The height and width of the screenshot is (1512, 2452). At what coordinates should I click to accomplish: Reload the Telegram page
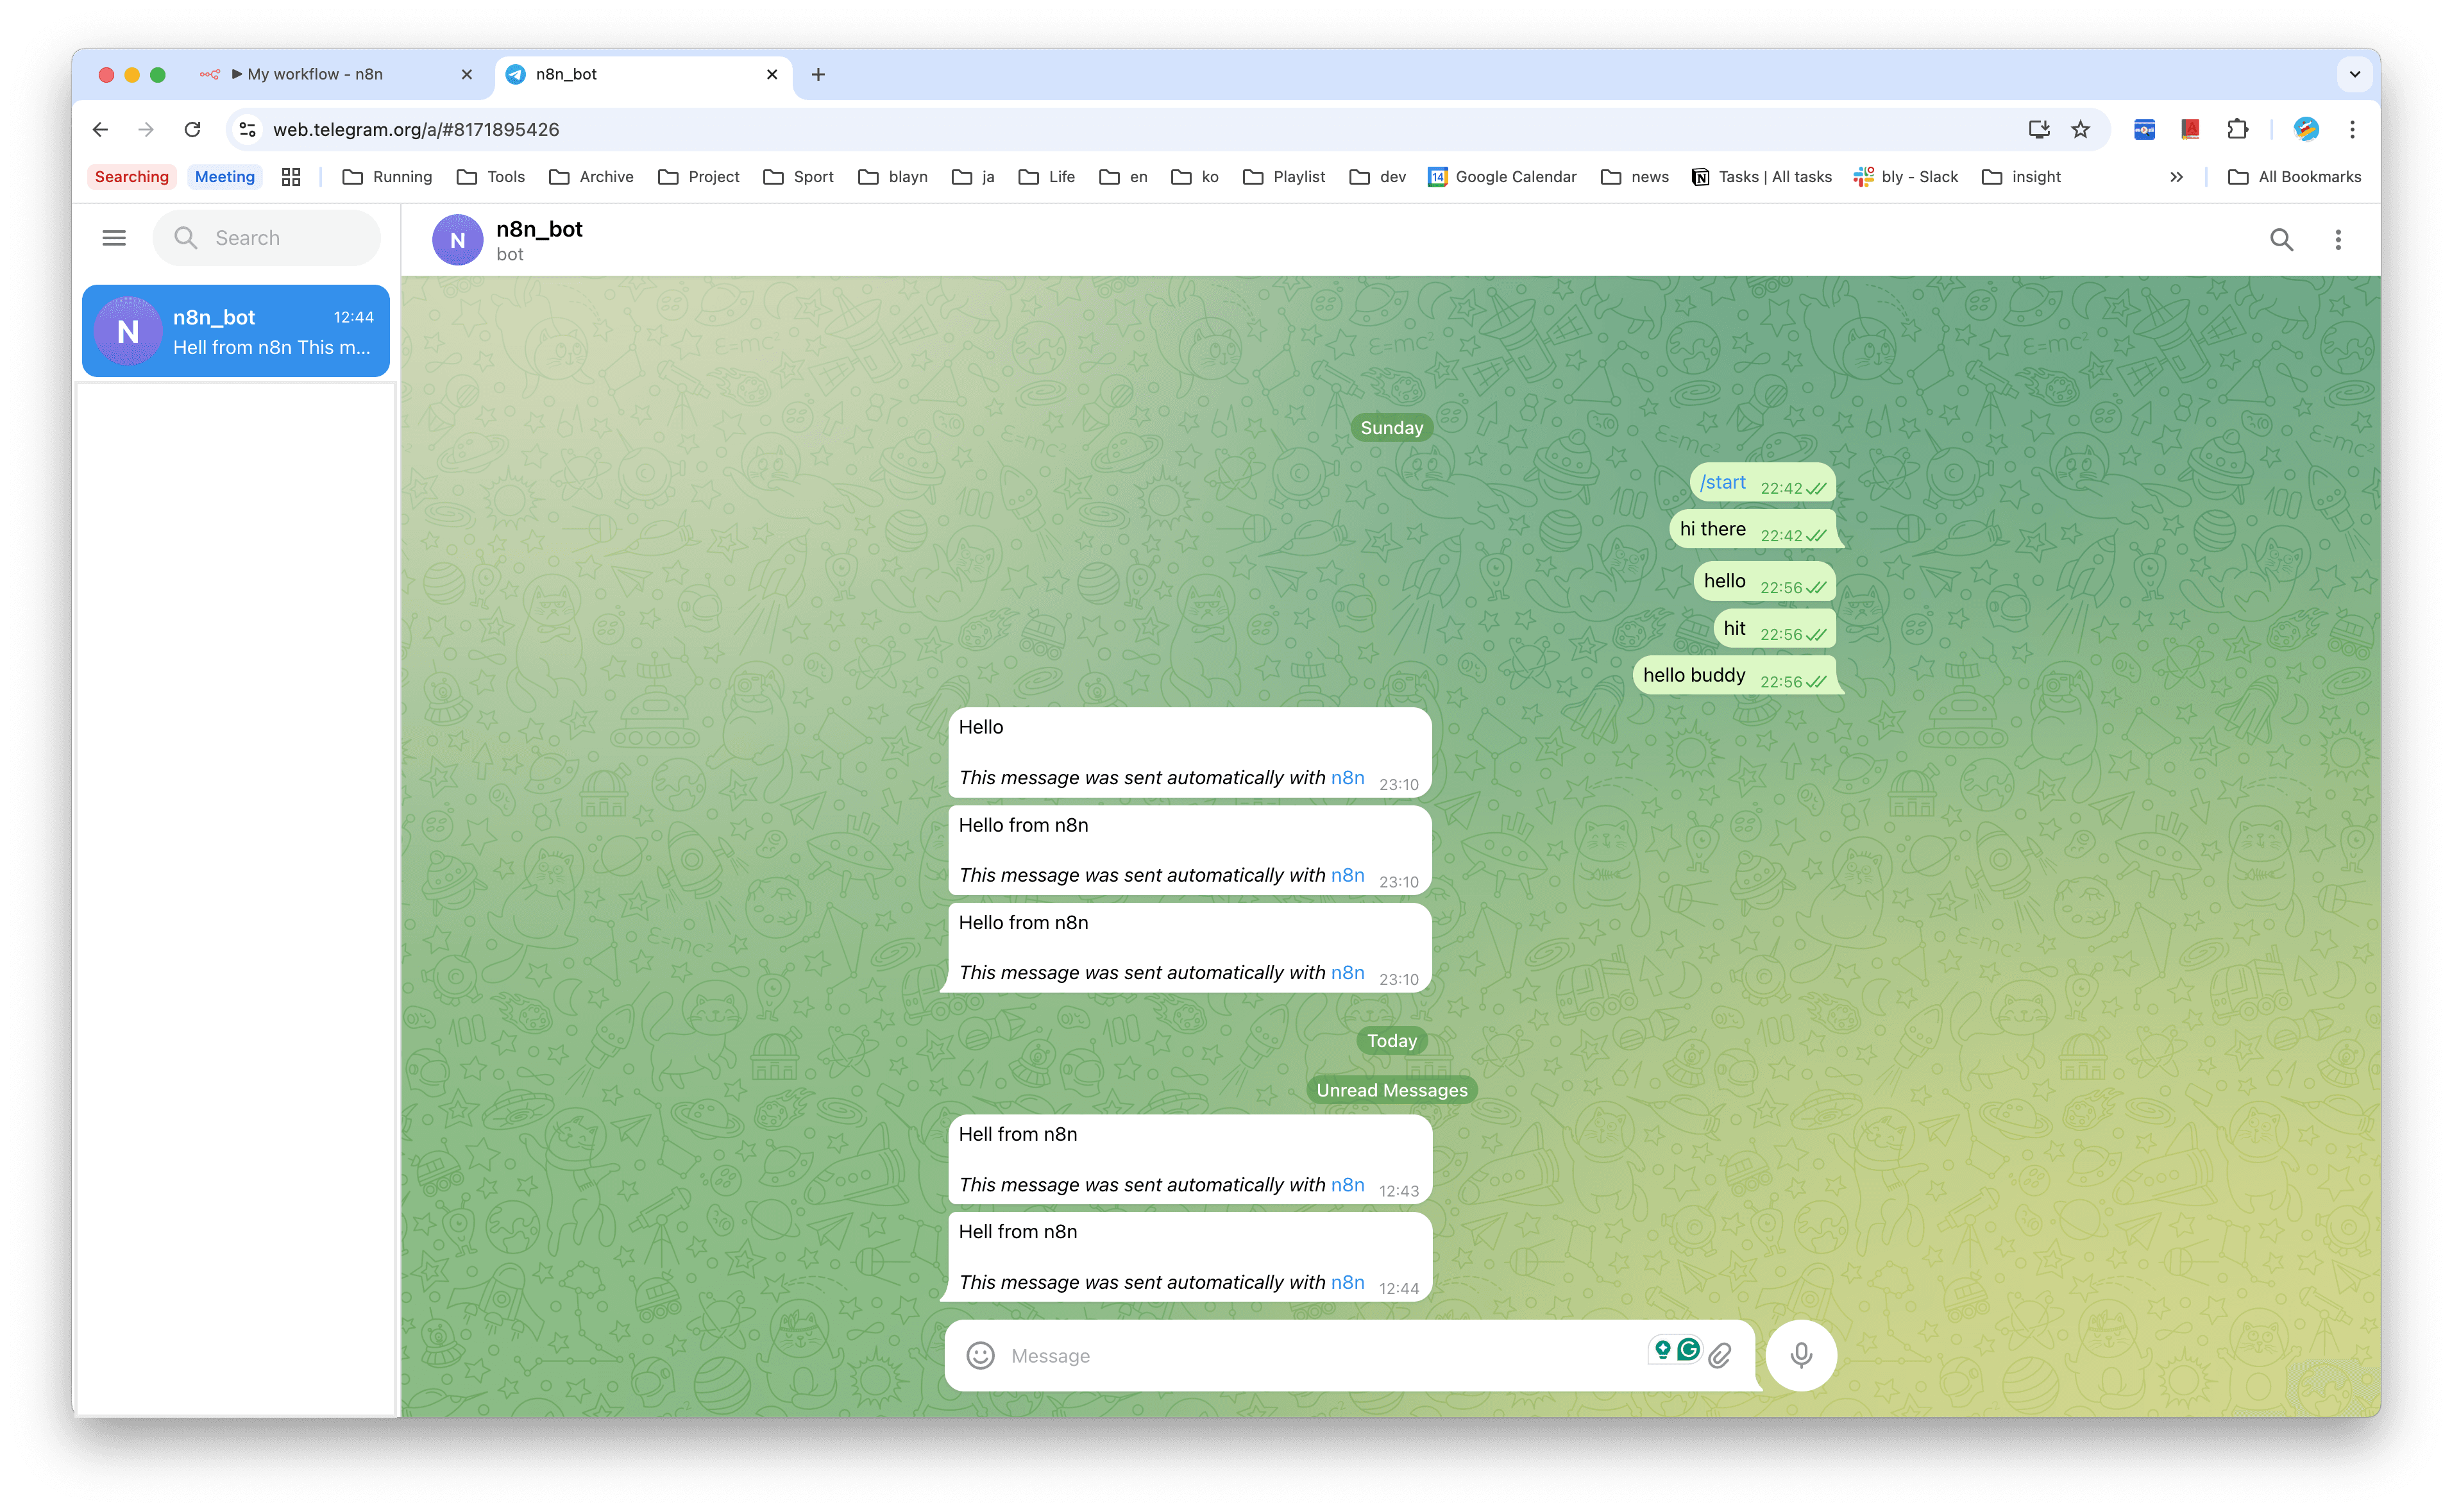pos(192,129)
